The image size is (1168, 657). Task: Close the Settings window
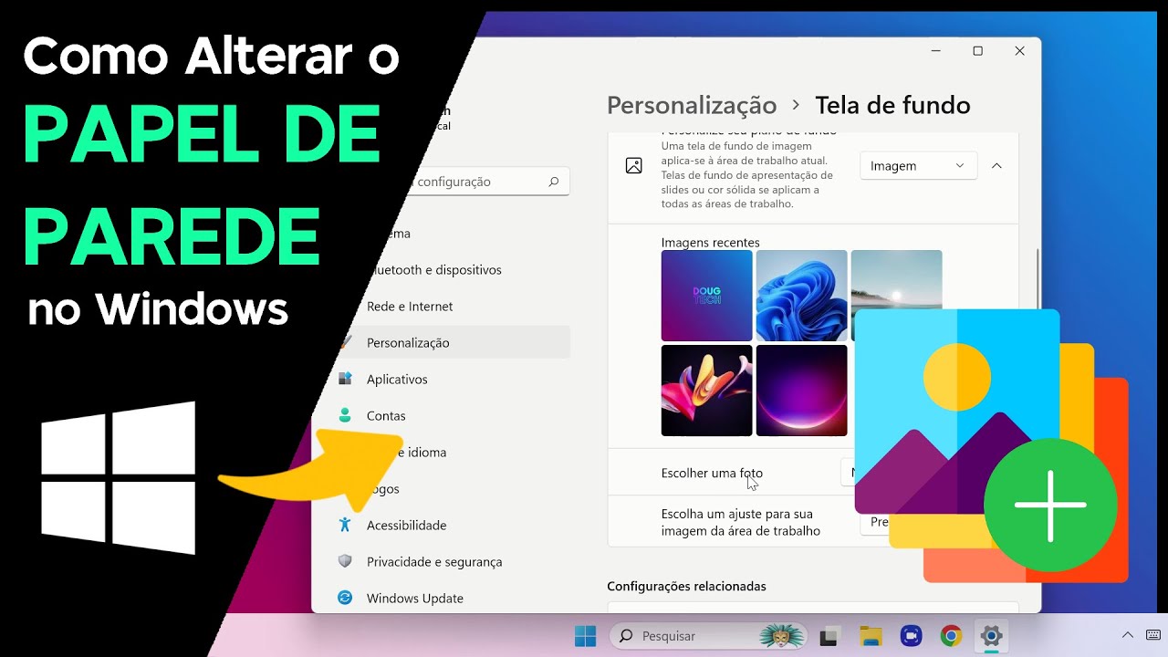click(x=1019, y=51)
